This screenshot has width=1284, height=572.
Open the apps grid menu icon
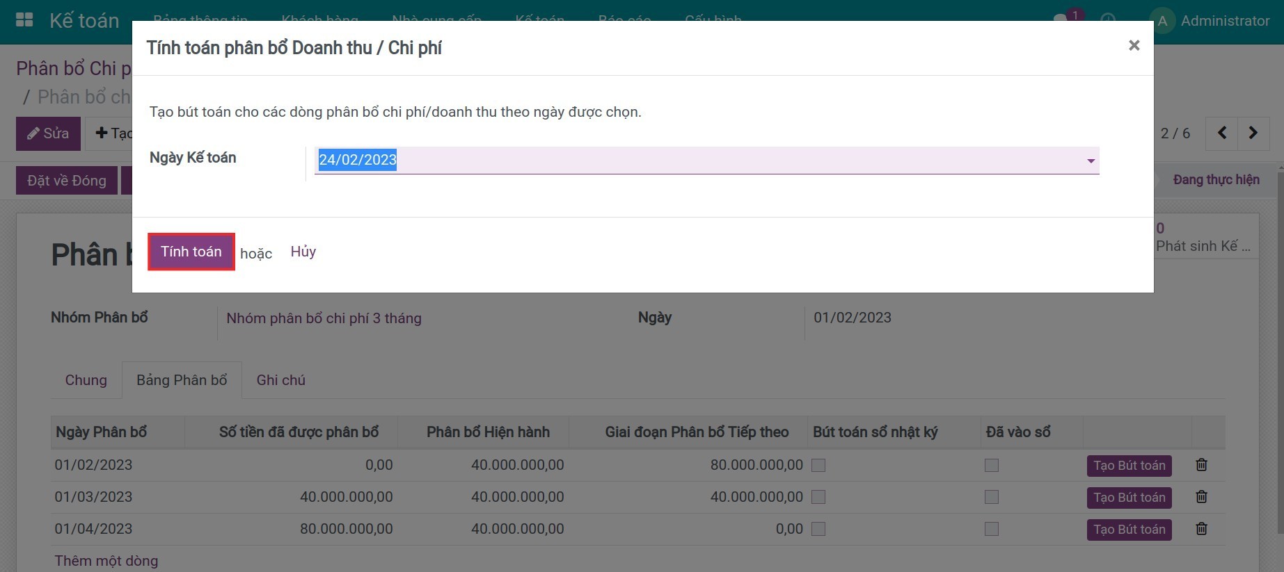point(24,20)
